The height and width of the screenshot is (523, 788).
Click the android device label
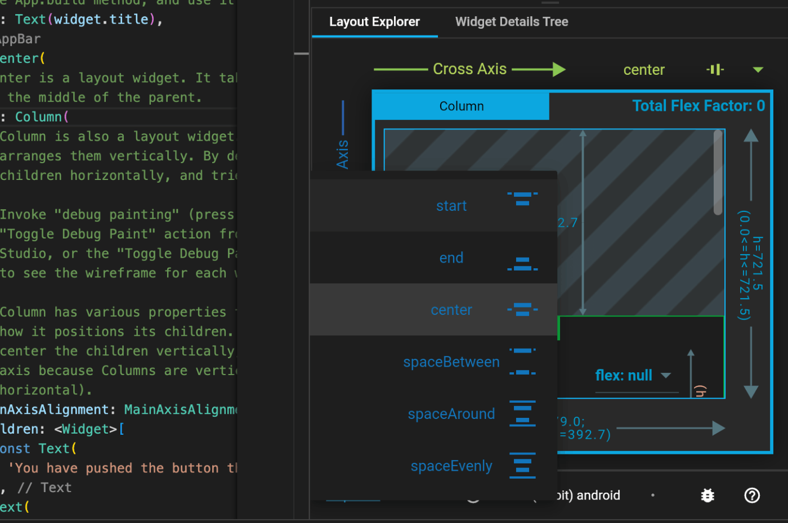[x=598, y=495]
